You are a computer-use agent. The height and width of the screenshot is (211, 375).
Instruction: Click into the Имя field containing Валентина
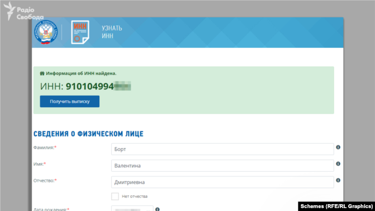point(223,165)
